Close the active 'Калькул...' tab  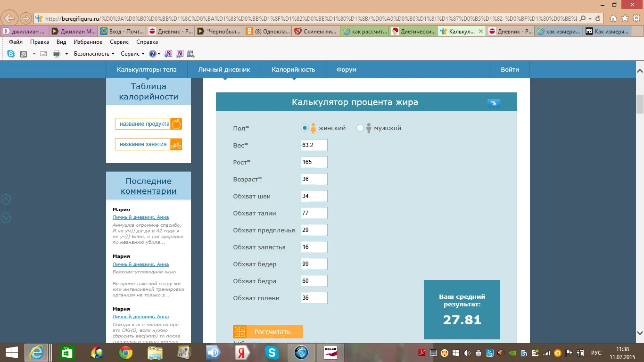click(x=480, y=32)
